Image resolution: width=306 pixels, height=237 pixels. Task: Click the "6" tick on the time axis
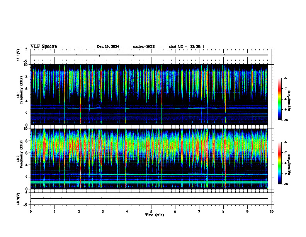[175, 211]
